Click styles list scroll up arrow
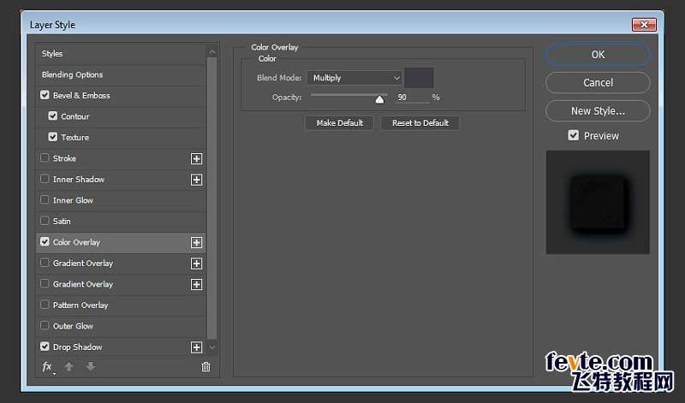 (x=212, y=52)
